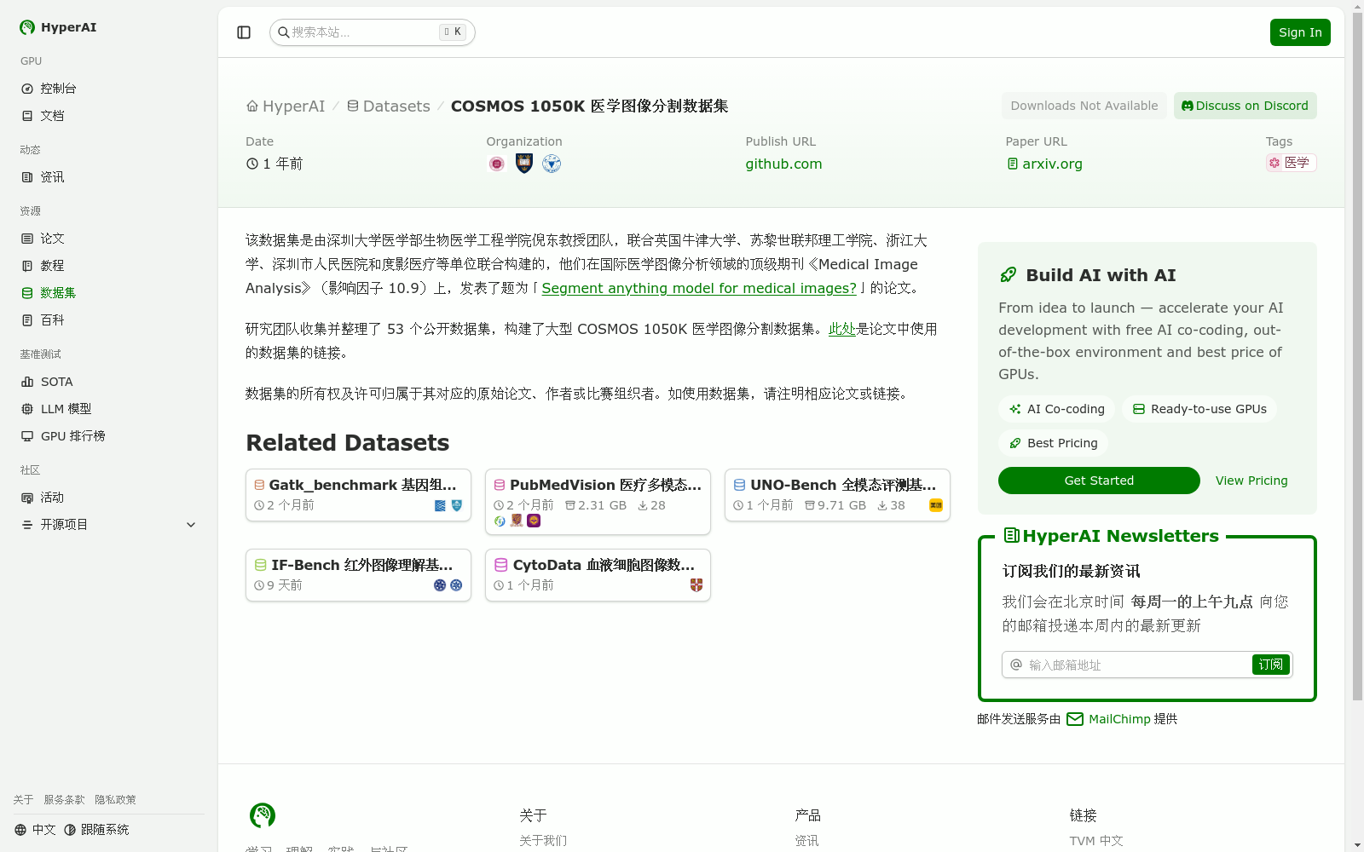Click the rocket icon beside Build AI
Viewport: 1364px width, 852px height.
1009,275
